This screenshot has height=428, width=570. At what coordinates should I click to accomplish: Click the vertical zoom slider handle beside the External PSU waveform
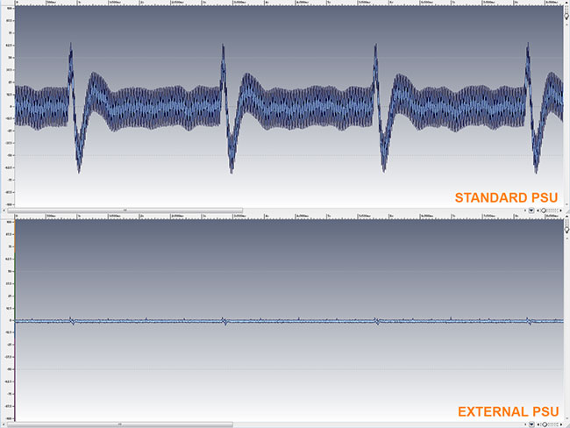coord(566,229)
